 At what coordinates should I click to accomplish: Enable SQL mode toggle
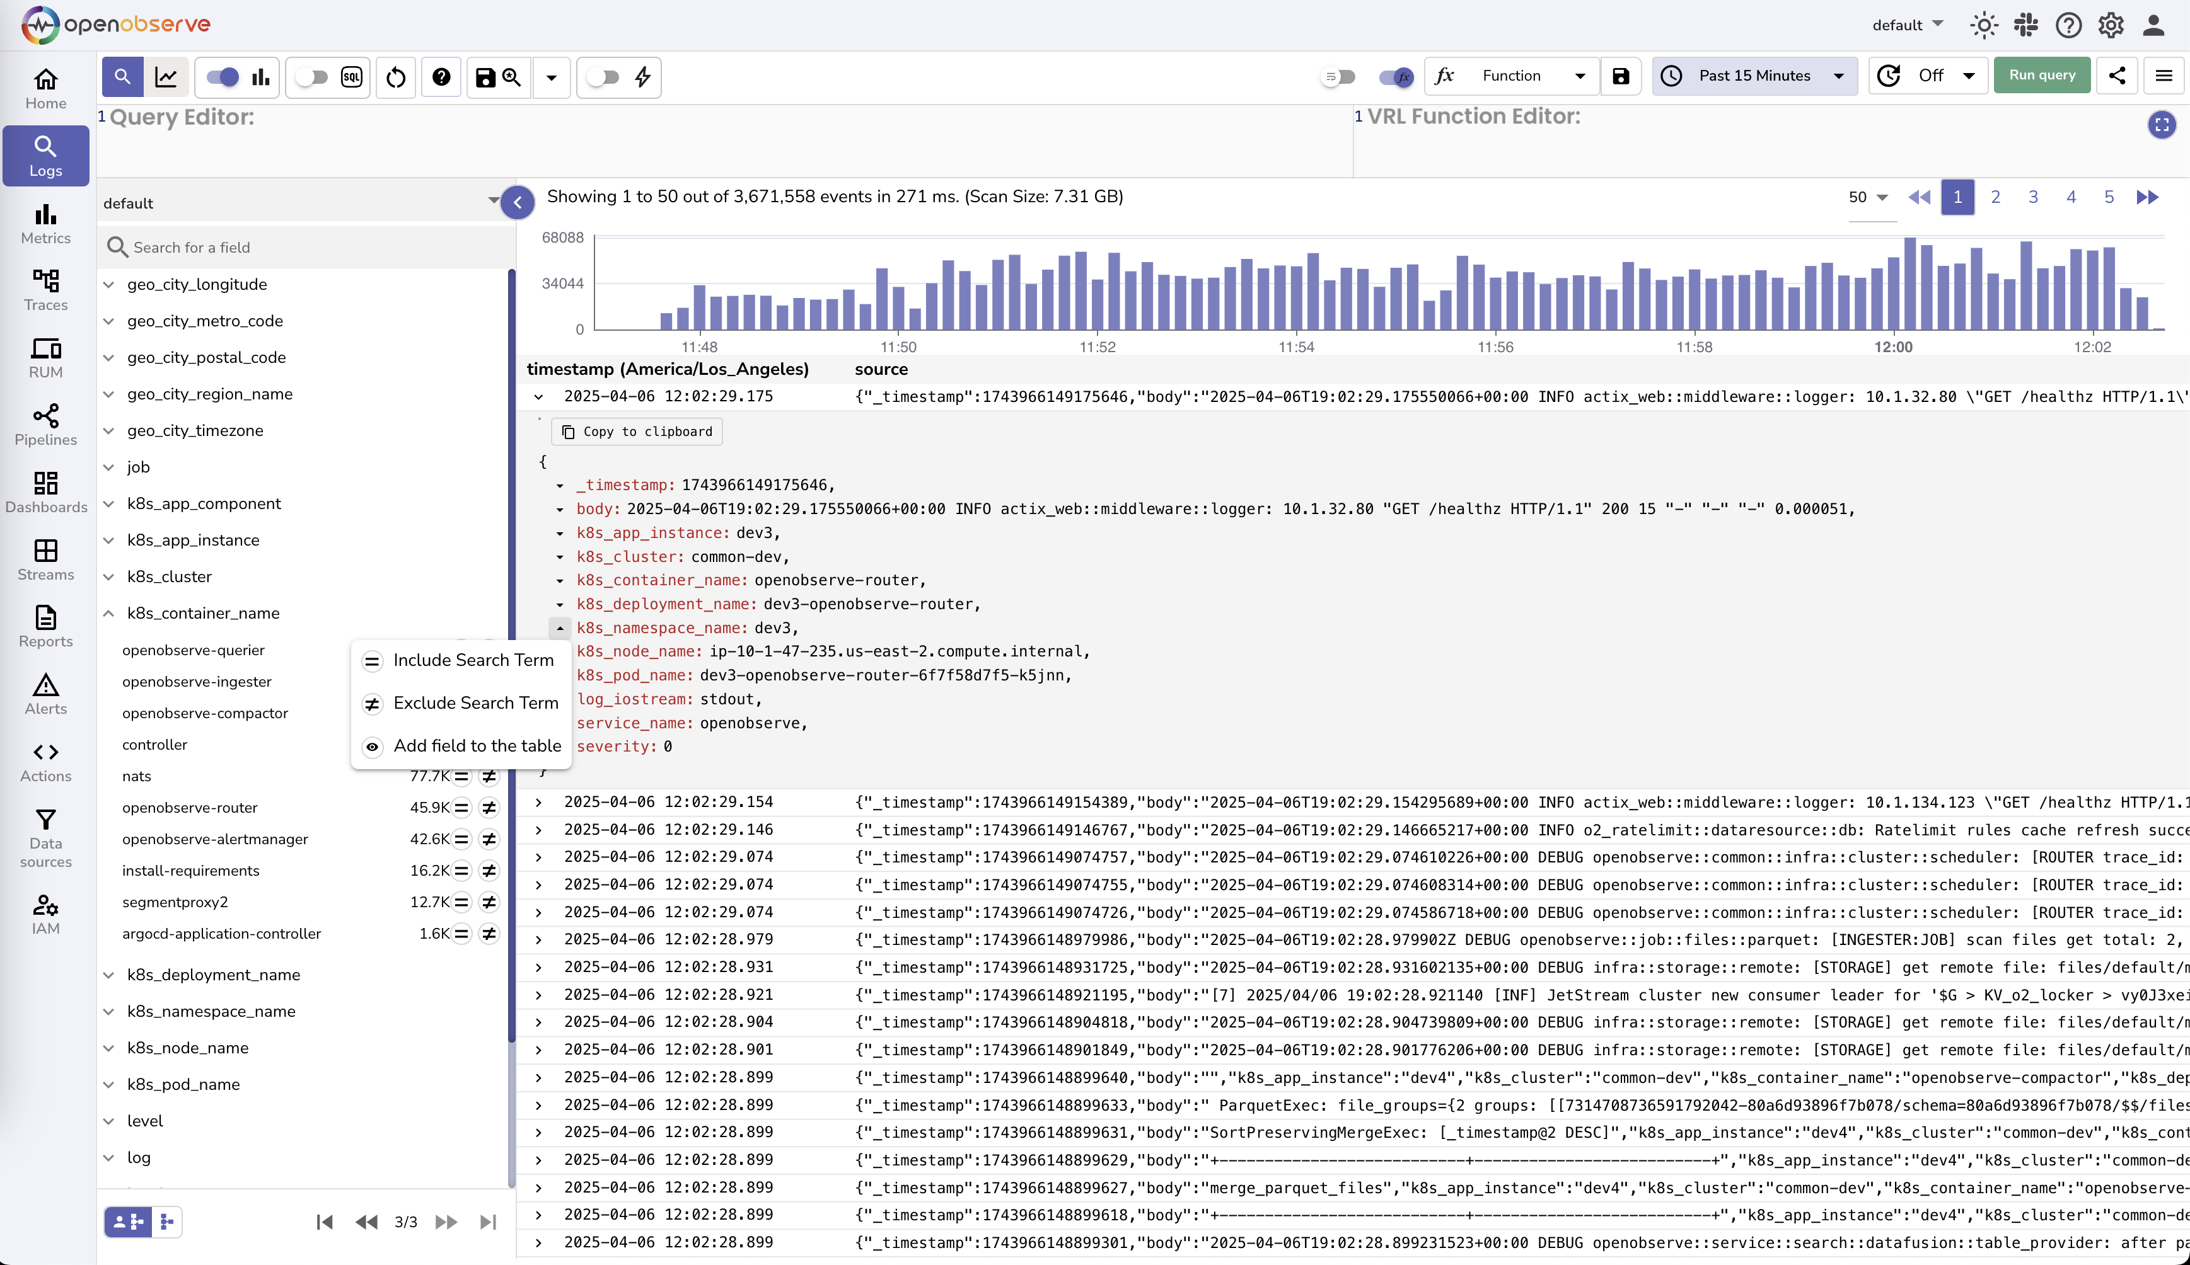pyautogui.click(x=312, y=77)
